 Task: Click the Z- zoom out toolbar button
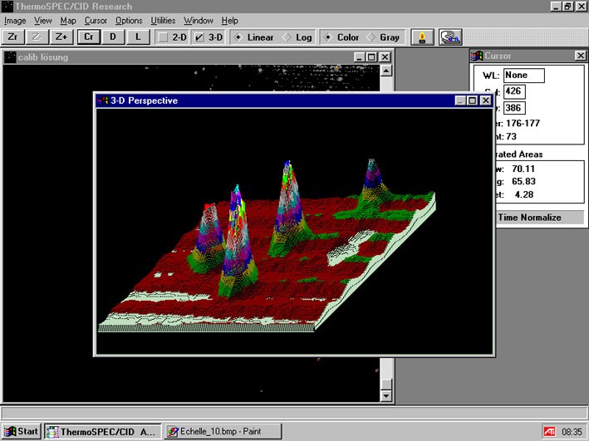pyautogui.click(x=37, y=37)
